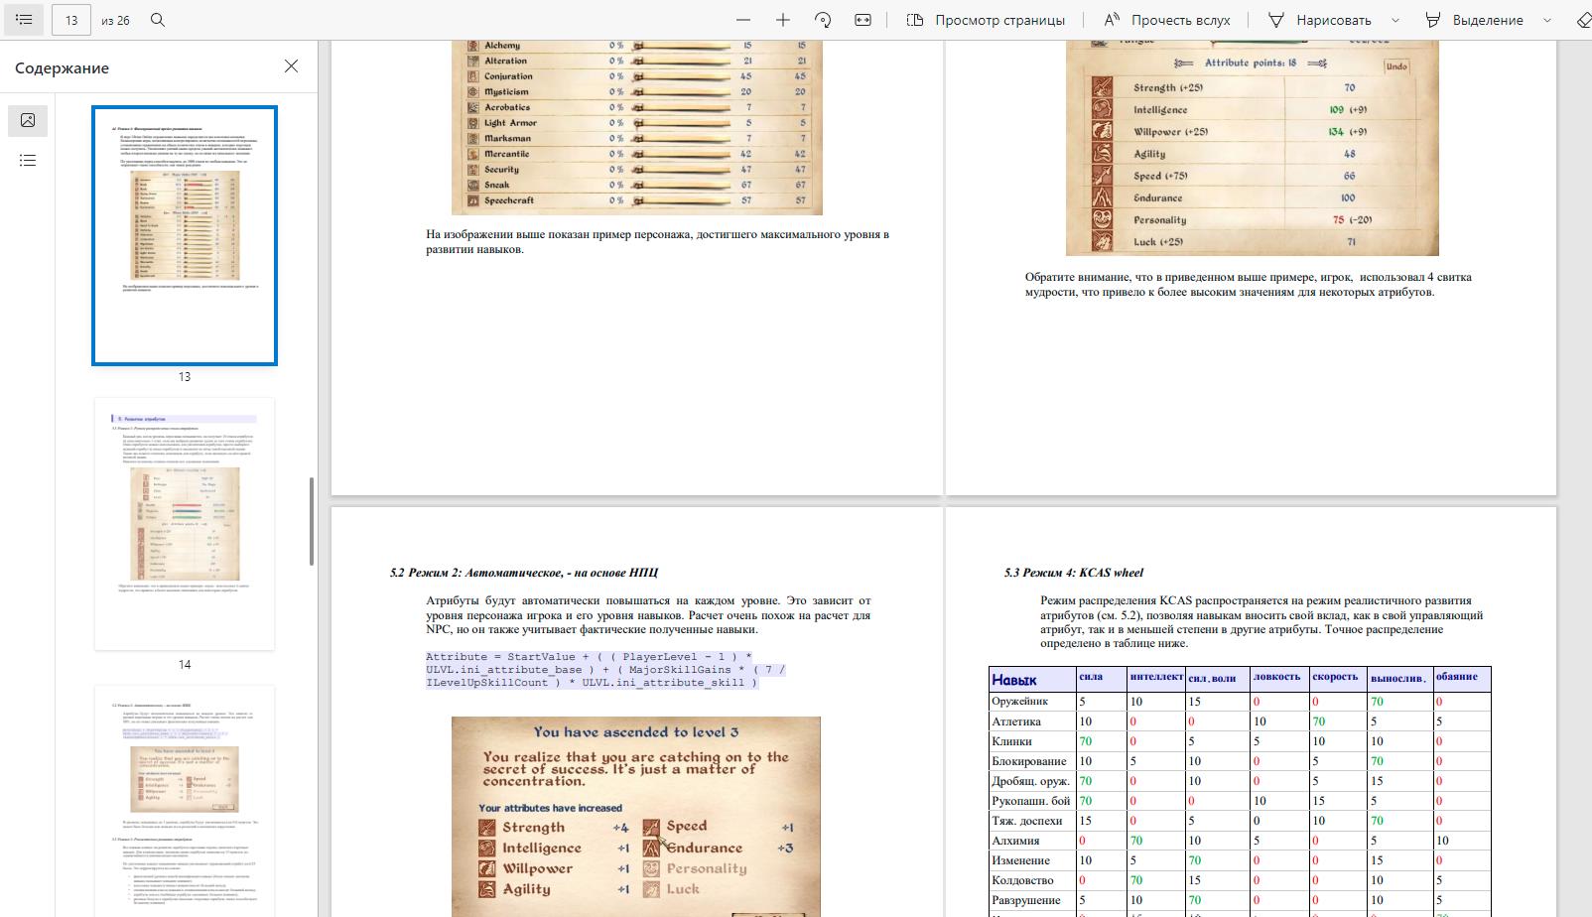Zoom out with the minus icon

[743, 20]
